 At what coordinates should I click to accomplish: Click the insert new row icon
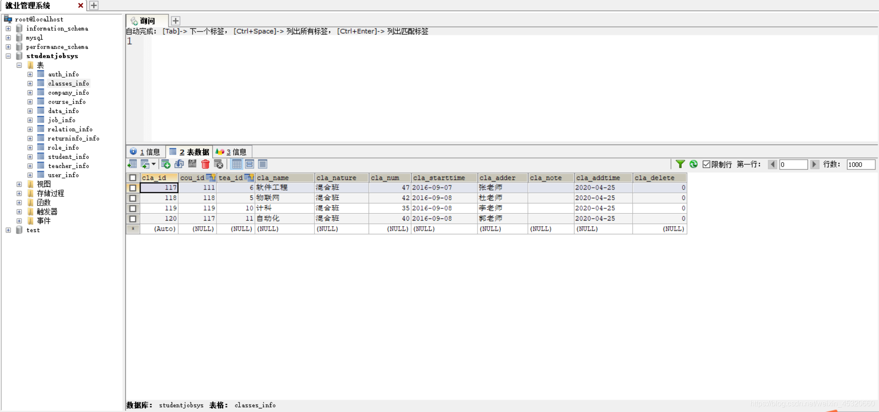pos(166,164)
